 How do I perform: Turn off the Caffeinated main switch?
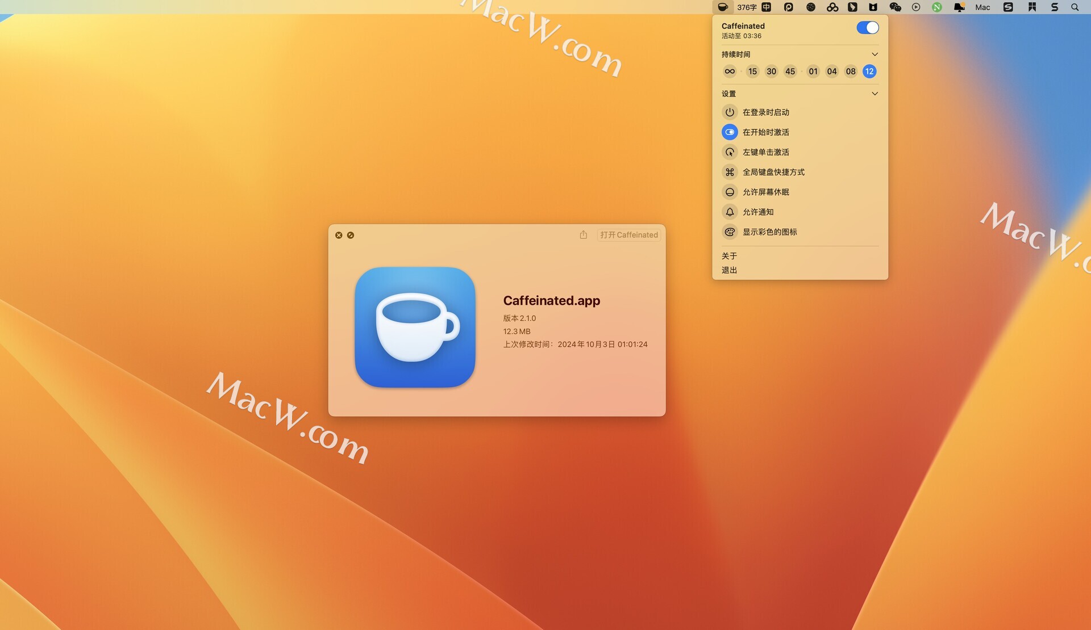point(867,28)
